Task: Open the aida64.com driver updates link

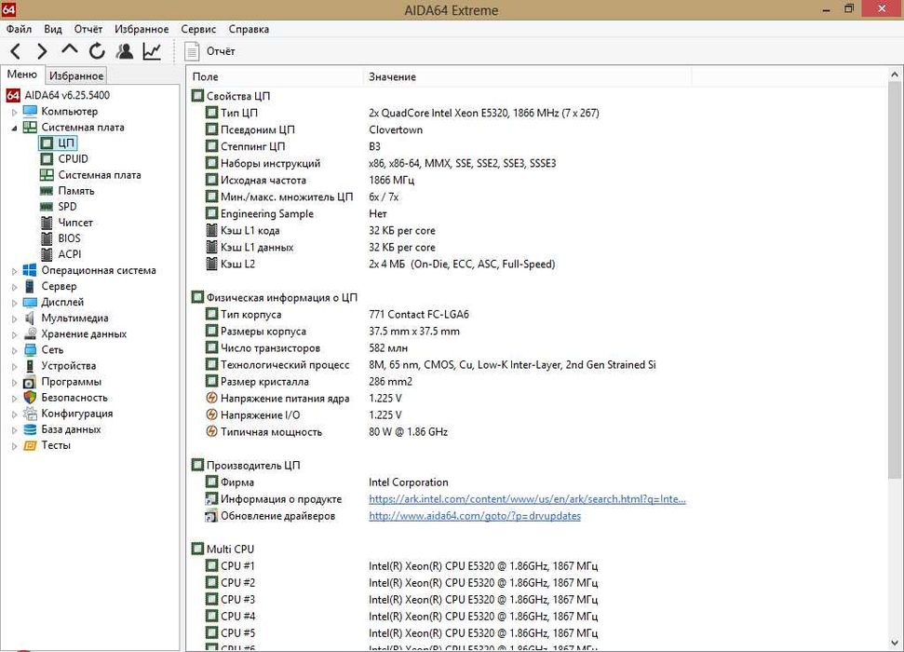Action: (475, 516)
